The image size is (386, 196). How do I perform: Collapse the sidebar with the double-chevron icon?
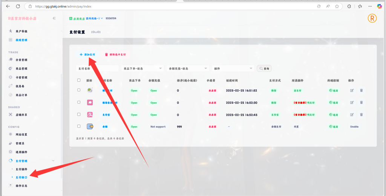pyautogui.click(x=54, y=18)
